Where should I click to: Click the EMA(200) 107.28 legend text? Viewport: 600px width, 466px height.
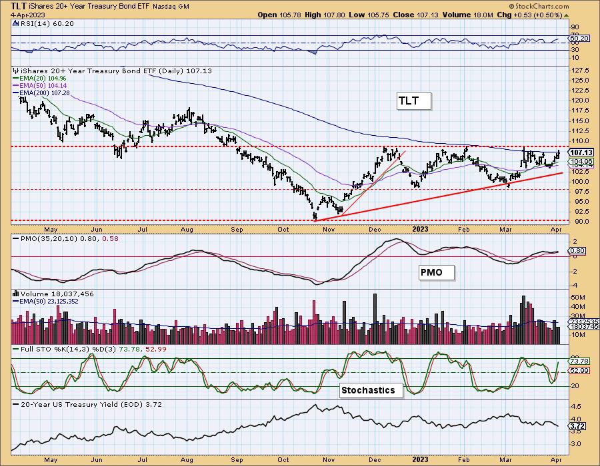[x=45, y=93]
